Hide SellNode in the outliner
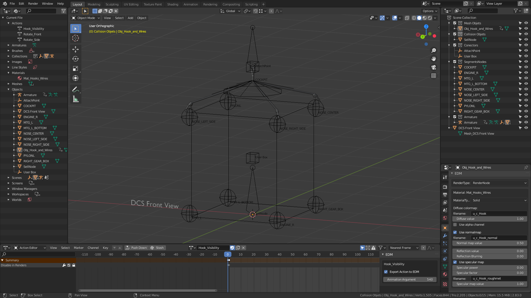The height and width of the screenshot is (298, 531). pyautogui.click(x=526, y=40)
